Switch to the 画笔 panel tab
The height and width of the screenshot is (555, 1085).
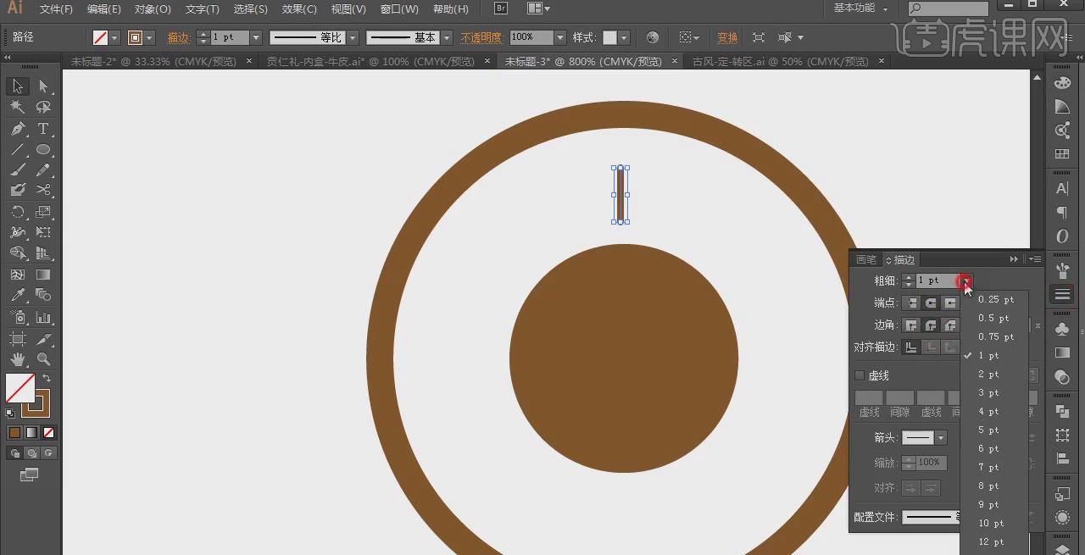tap(866, 259)
